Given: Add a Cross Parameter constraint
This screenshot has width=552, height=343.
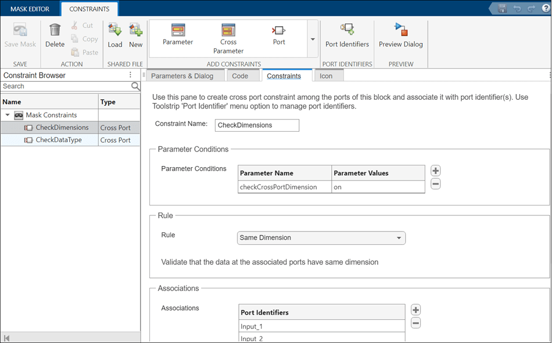Looking at the screenshot, I should click(x=228, y=37).
